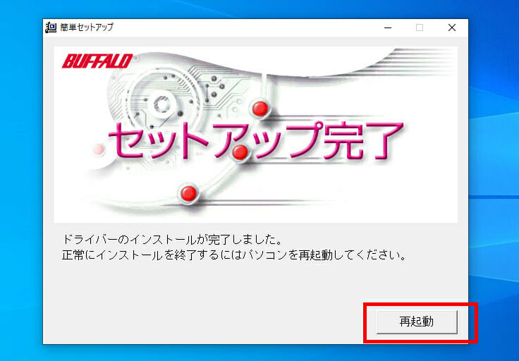The width and height of the screenshot is (519, 361).
Task: Click the red sphere overlapping the heading text
Action: 240,152
